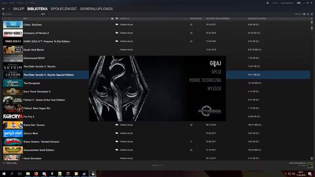Open the BIBLIOTEKA tab
The height and width of the screenshot is (177, 315).
pos(37,9)
